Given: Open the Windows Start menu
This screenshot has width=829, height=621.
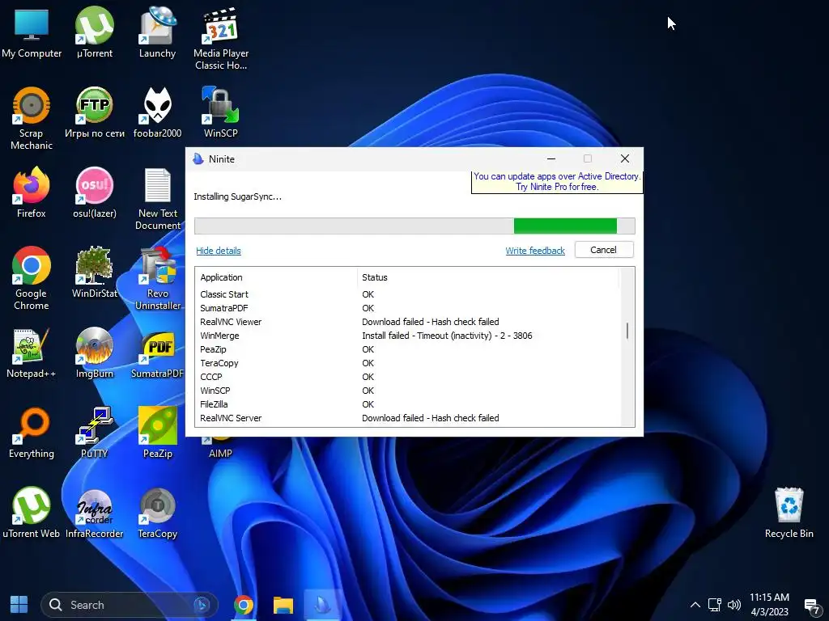Looking at the screenshot, I should click(x=19, y=605).
